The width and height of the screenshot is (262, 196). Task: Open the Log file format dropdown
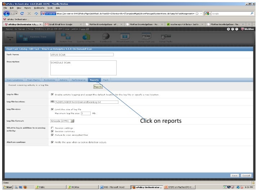pos(62,121)
